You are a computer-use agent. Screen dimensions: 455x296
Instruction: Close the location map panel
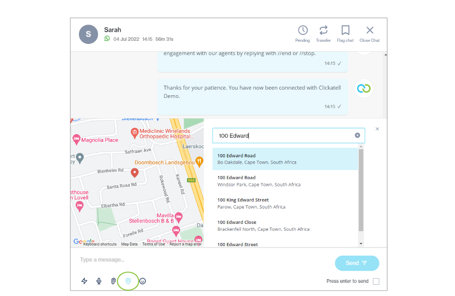[377, 129]
